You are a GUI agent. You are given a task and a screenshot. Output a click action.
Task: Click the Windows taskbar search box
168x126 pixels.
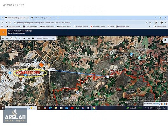(21, 108)
